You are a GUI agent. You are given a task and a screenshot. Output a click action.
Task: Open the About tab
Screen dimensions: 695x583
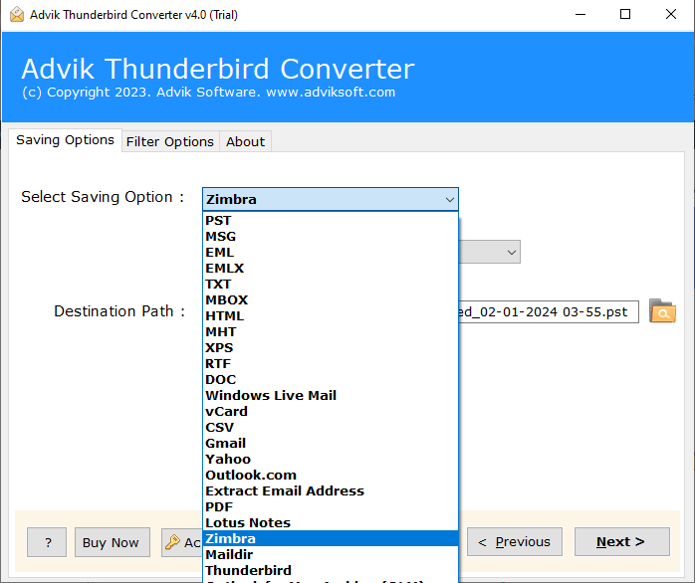coord(245,141)
